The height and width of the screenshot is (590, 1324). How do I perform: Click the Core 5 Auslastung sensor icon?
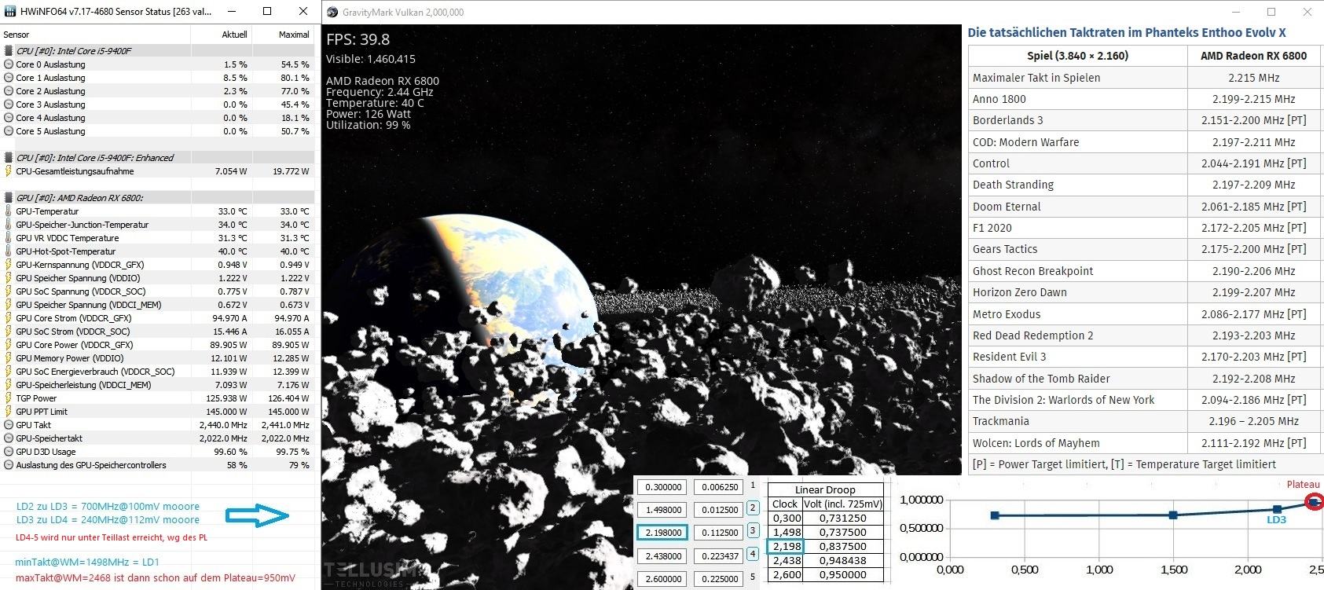click(x=9, y=131)
